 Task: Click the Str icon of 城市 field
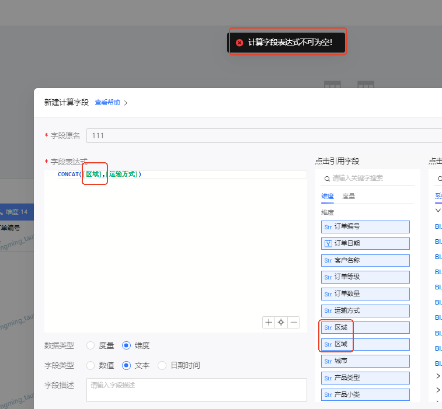[x=328, y=361]
